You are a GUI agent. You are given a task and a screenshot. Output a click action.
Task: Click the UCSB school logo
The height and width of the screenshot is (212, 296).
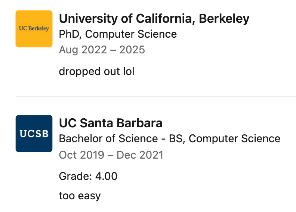[34, 134]
